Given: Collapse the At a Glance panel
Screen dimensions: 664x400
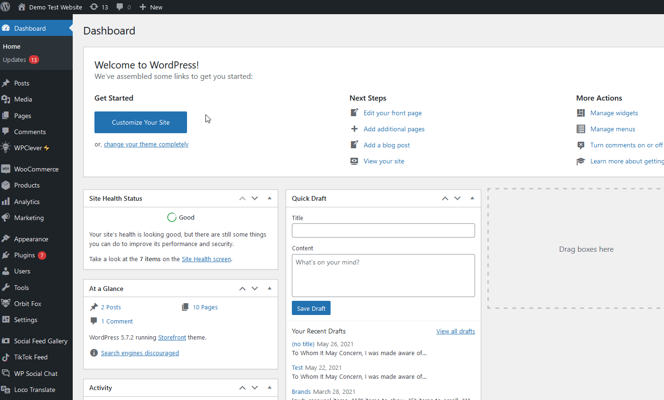Looking at the screenshot, I should [270, 289].
